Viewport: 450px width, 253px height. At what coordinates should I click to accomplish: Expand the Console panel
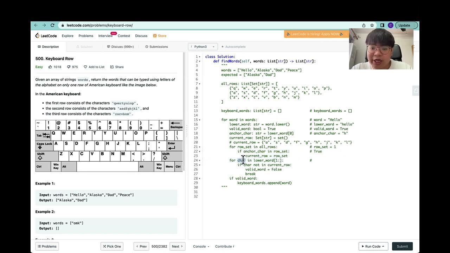click(x=201, y=246)
